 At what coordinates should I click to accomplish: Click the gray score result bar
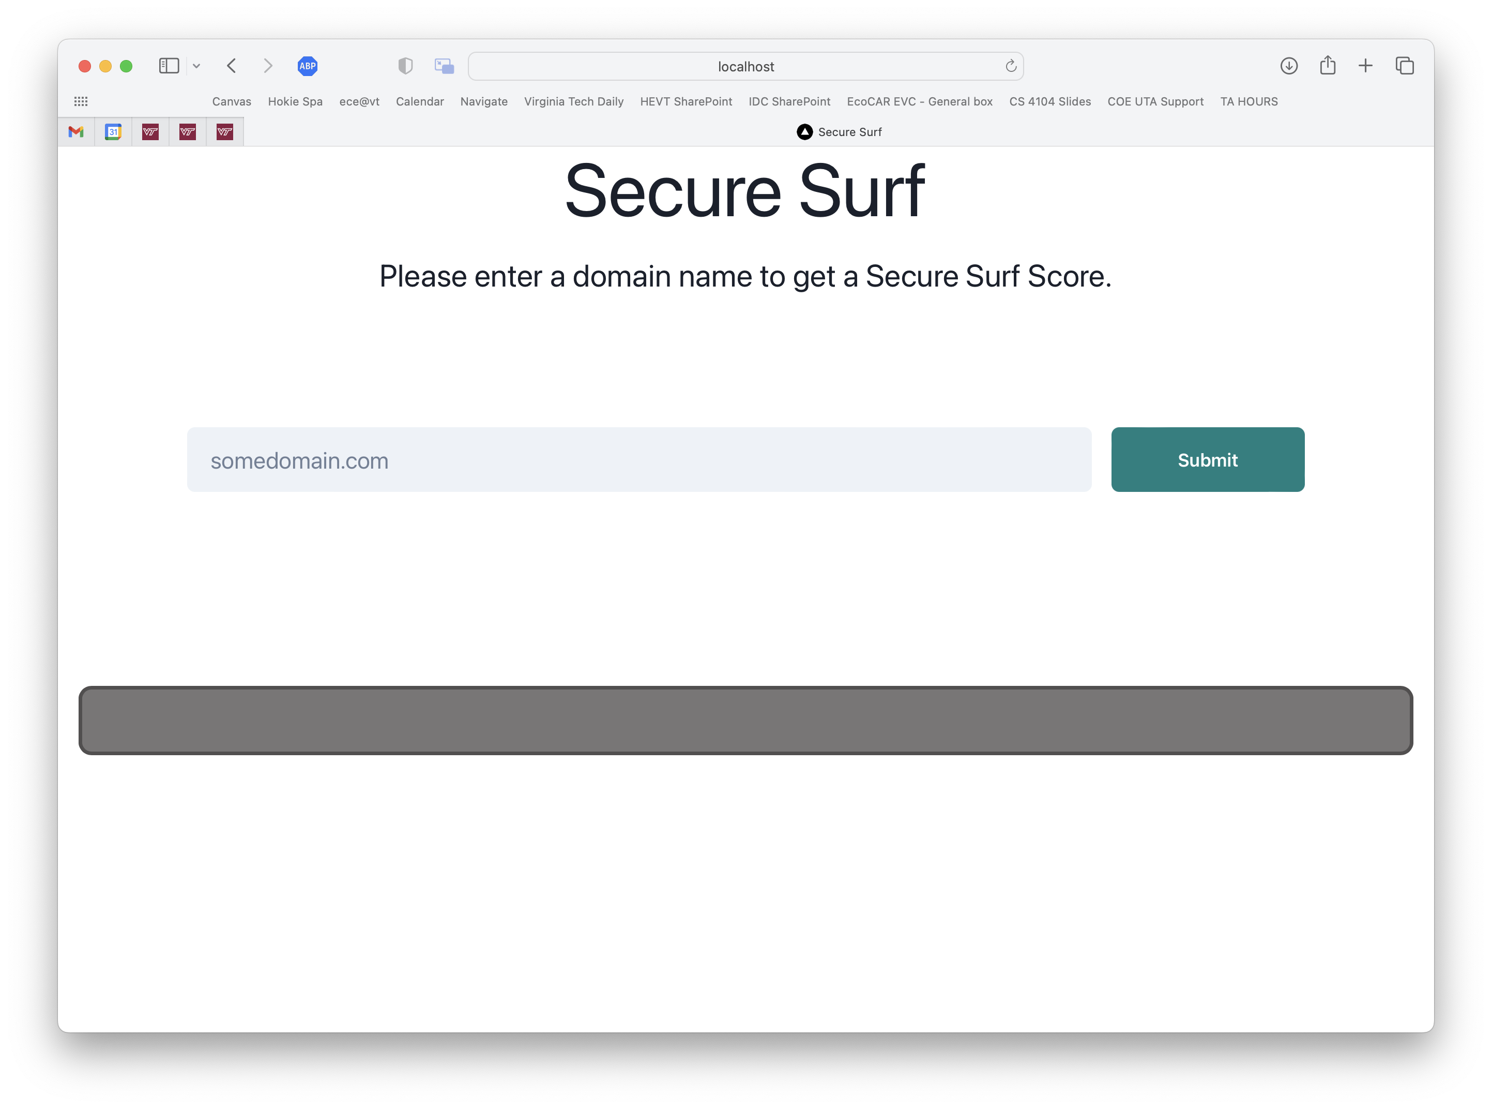point(745,721)
